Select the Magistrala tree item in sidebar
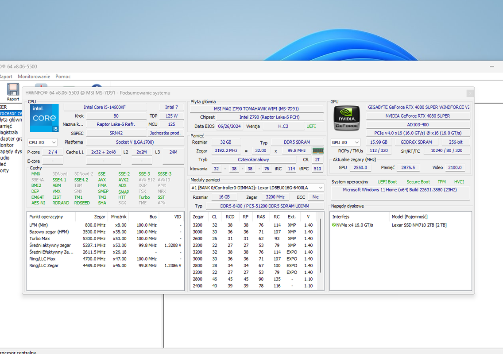The height and width of the screenshot is (354, 503). [x=9, y=132]
